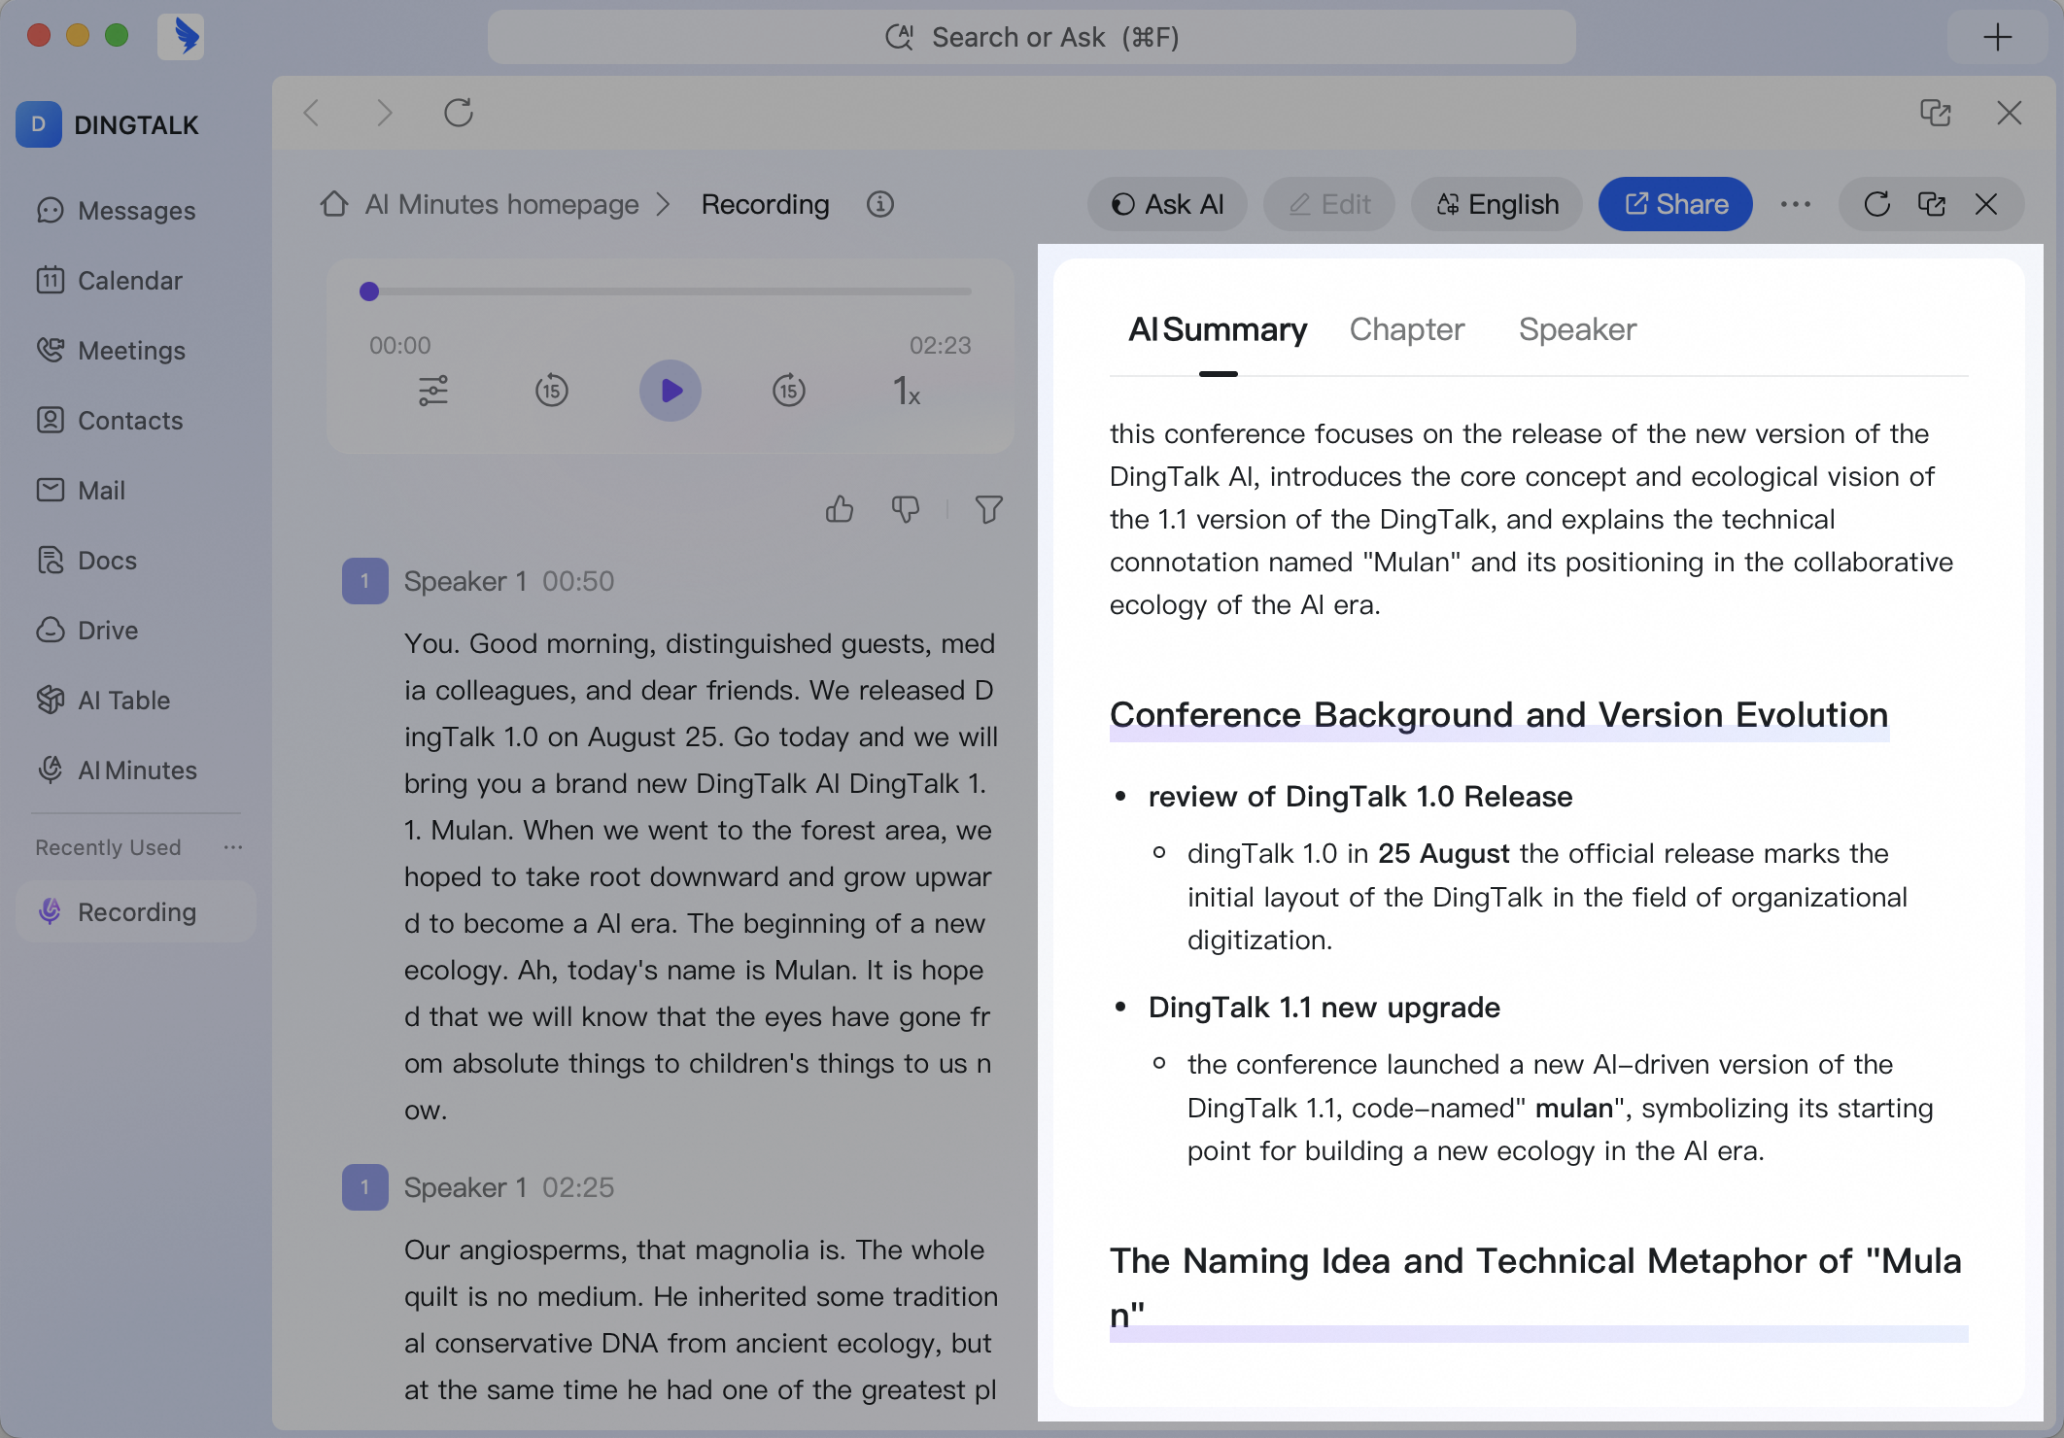Go to AI Minutes homepage breadcrumb

coord(501,204)
